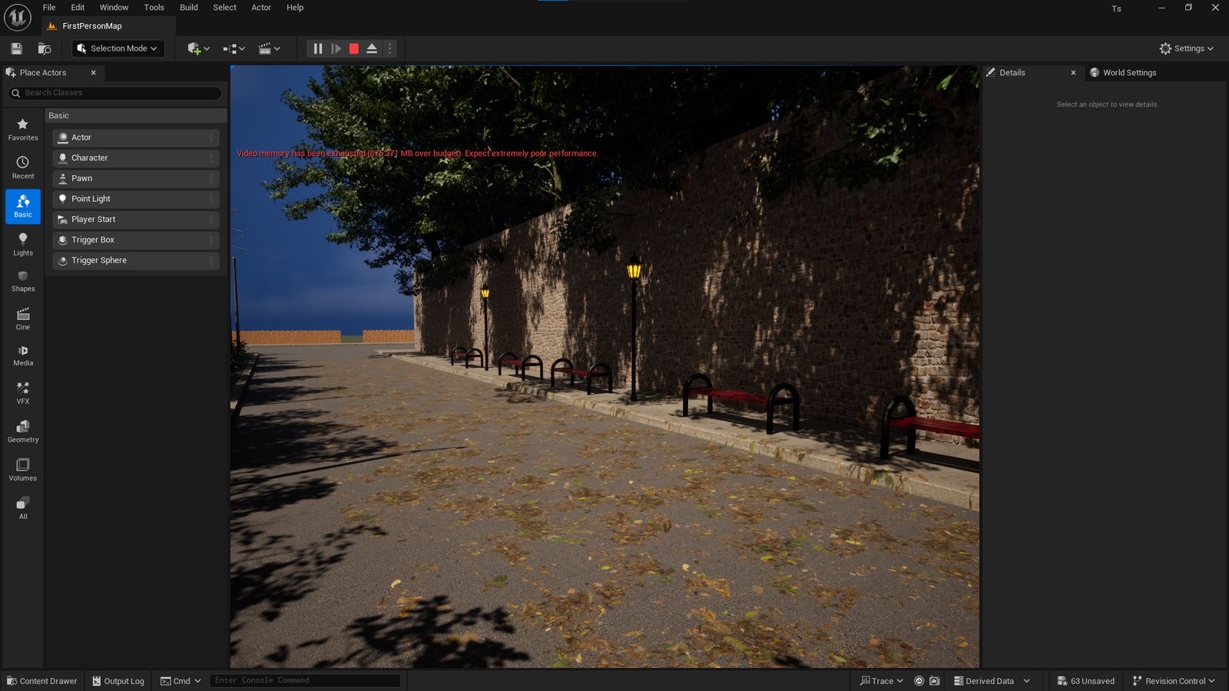
Task: Expand the Selection Mode dropdown
Action: tap(118, 48)
